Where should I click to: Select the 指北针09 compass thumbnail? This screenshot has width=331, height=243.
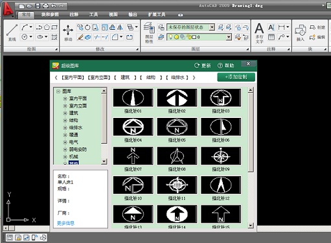(221, 156)
